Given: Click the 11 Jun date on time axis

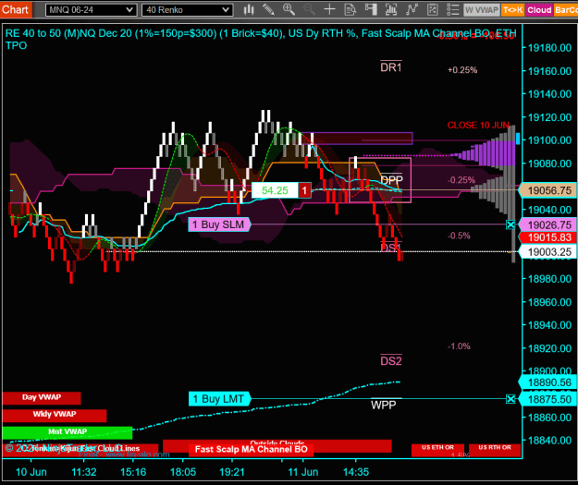Looking at the screenshot, I should pyautogui.click(x=303, y=472).
